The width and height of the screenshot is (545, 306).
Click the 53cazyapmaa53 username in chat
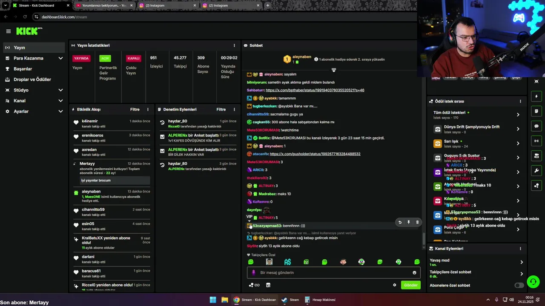click(267, 226)
